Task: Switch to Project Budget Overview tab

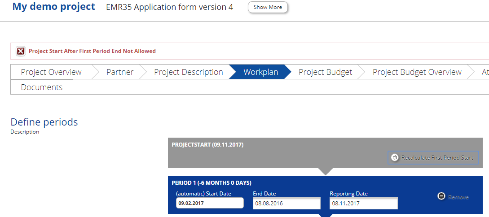Action: 417,72
